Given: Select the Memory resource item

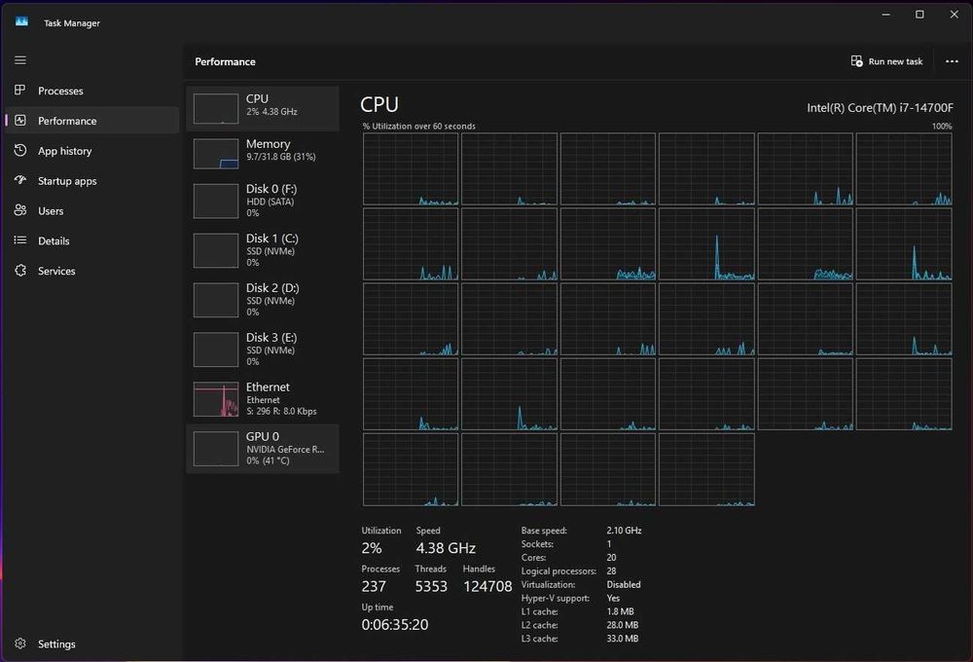Looking at the screenshot, I should coord(263,154).
